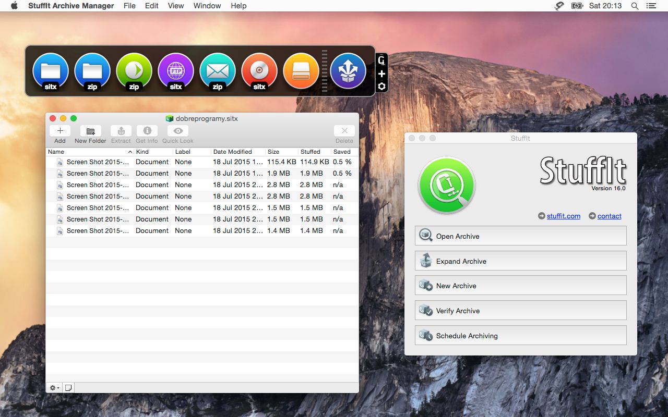
Task: Click the Schedule Archiving button
Action: click(521, 335)
